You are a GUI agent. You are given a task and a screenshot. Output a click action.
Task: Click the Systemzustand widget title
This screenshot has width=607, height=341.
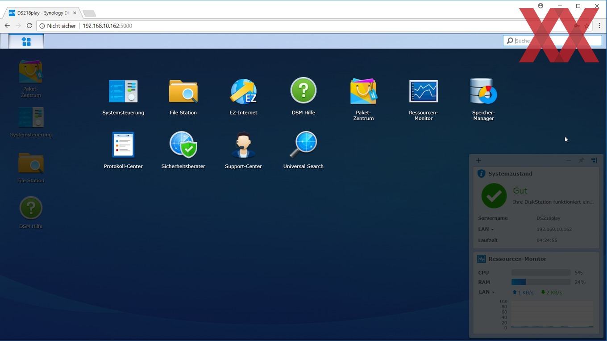point(510,174)
